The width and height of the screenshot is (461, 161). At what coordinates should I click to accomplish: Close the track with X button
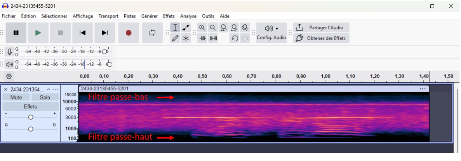[x=5, y=89]
